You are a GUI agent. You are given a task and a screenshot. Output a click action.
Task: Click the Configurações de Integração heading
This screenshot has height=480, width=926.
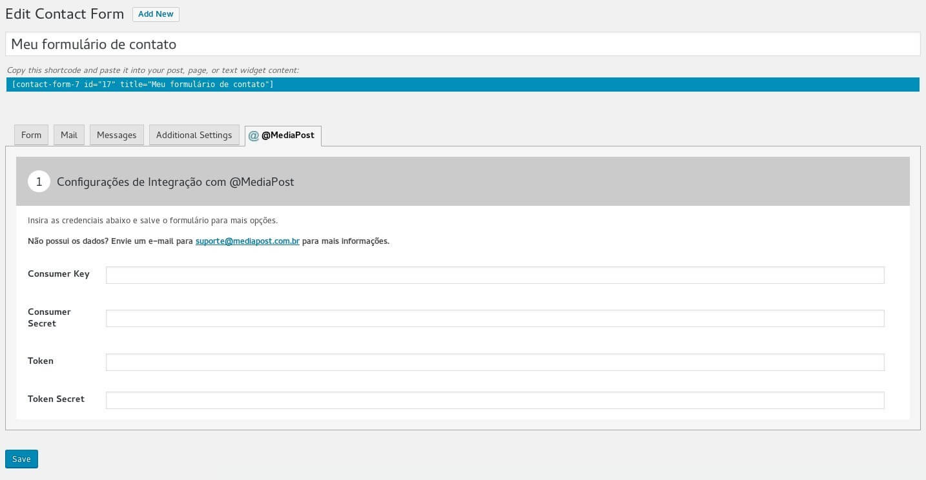[x=176, y=182]
